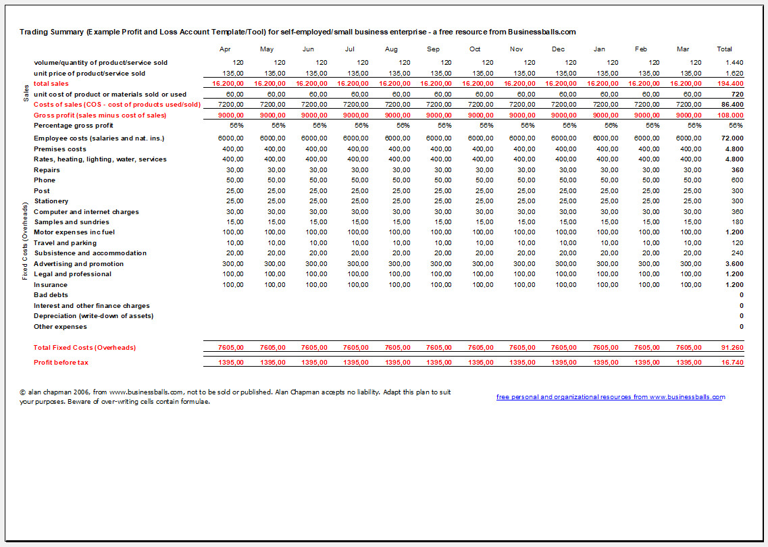Select the Sep month column header
The height and width of the screenshot is (547, 768).
click(x=434, y=49)
